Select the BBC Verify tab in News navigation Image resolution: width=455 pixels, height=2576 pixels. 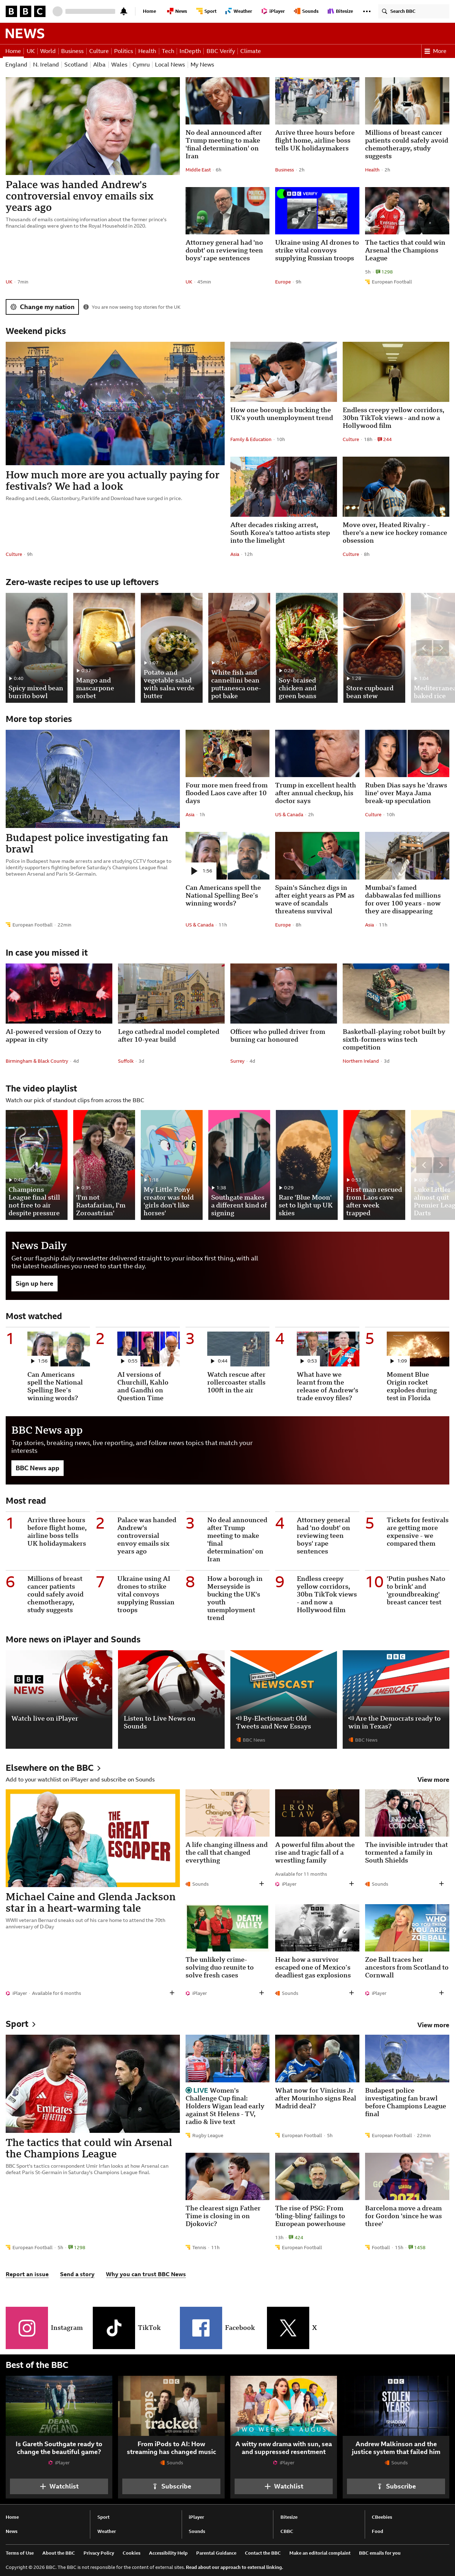(x=221, y=51)
